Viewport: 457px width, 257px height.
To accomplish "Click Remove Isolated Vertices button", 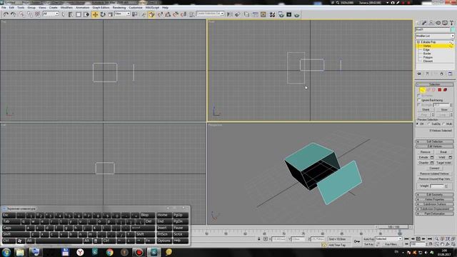I will tap(434, 173).
